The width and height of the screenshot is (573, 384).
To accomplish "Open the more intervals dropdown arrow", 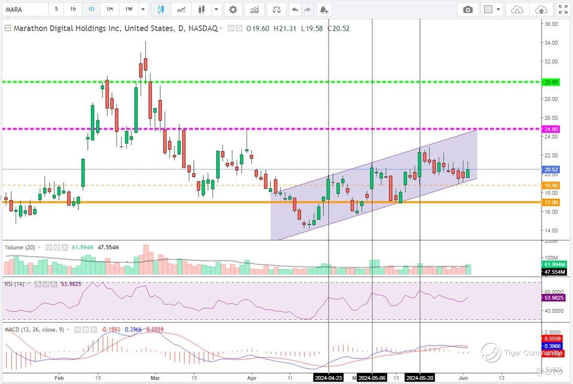I will (143, 9).
